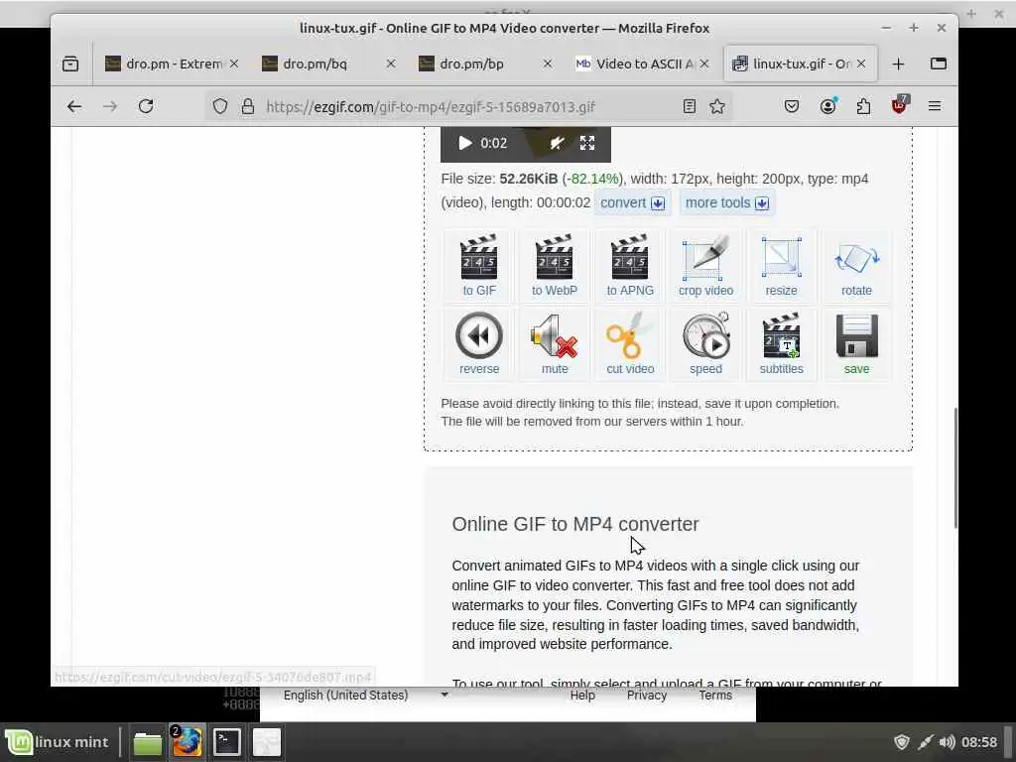Open the crop video tool
Screen dimensions: 1016x762
coord(705,265)
